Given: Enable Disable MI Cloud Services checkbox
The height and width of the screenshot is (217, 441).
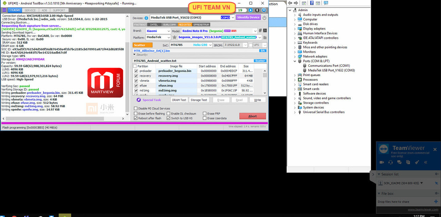Looking at the screenshot, I should click(136, 108).
